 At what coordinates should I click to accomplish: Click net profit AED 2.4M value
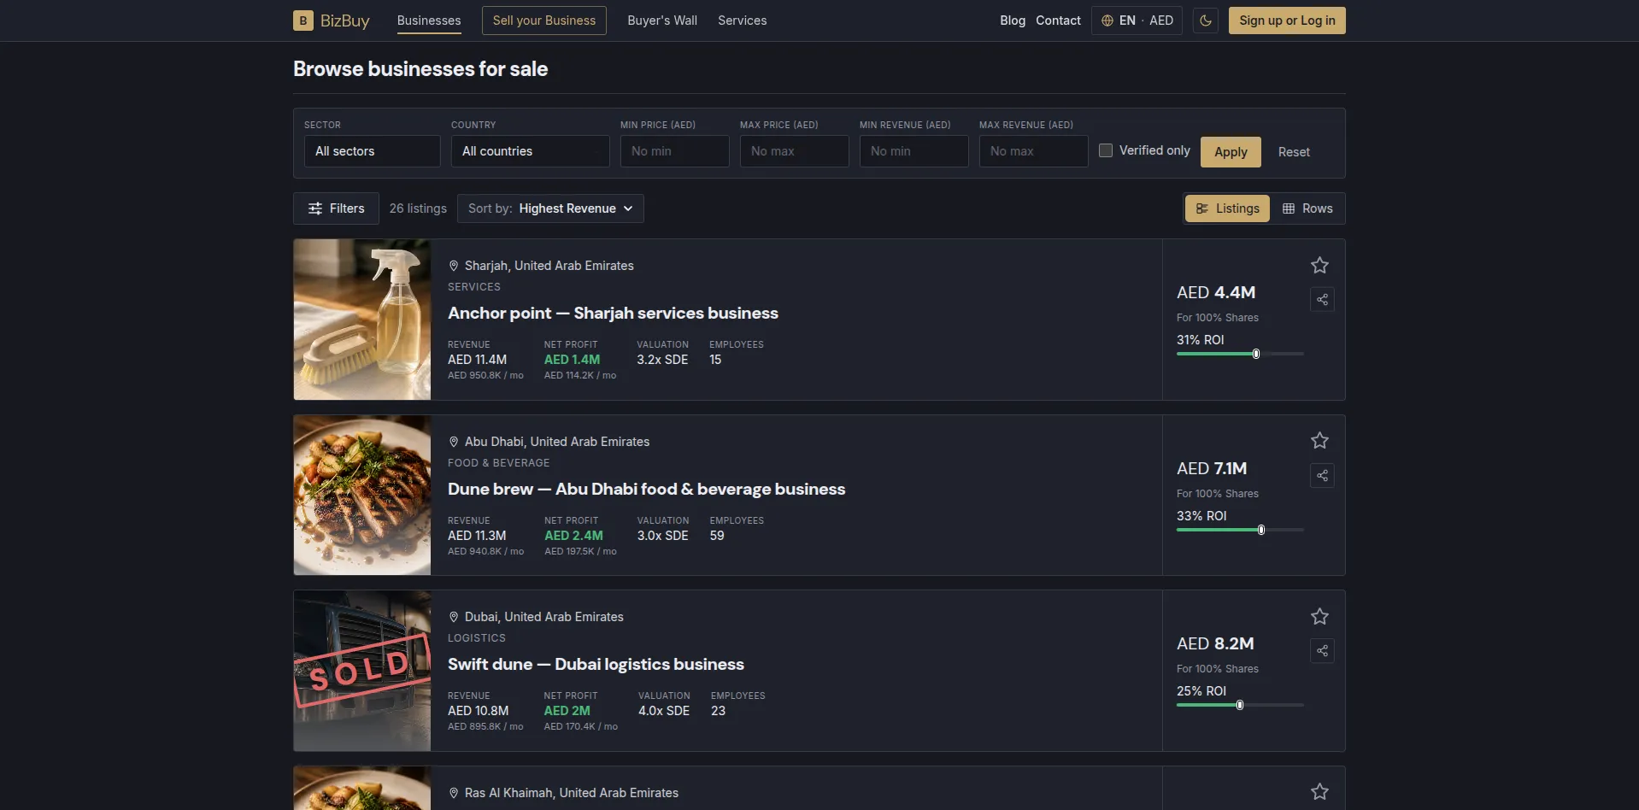click(x=573, y=536)
